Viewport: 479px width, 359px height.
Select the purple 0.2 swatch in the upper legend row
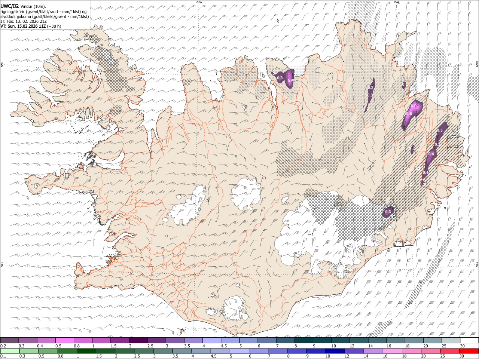pos(9,341)
